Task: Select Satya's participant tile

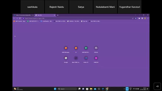Action: [81, 7]
